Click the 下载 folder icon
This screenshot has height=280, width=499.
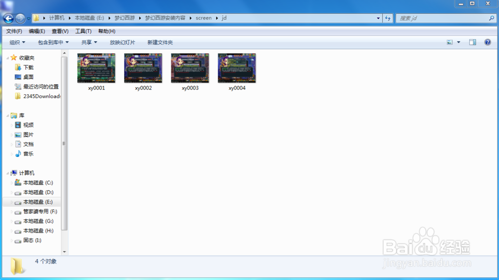[18, 67]
